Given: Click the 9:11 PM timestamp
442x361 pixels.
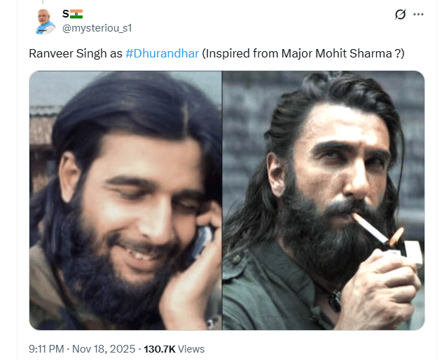Looking at the screenshot, I should click(x=47, y=348).
